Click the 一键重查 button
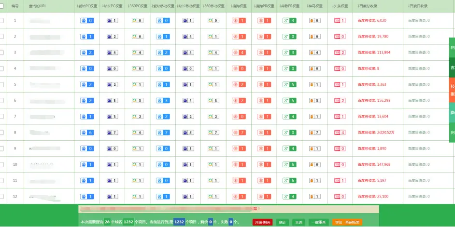455x227 pixels. point(319,222)
